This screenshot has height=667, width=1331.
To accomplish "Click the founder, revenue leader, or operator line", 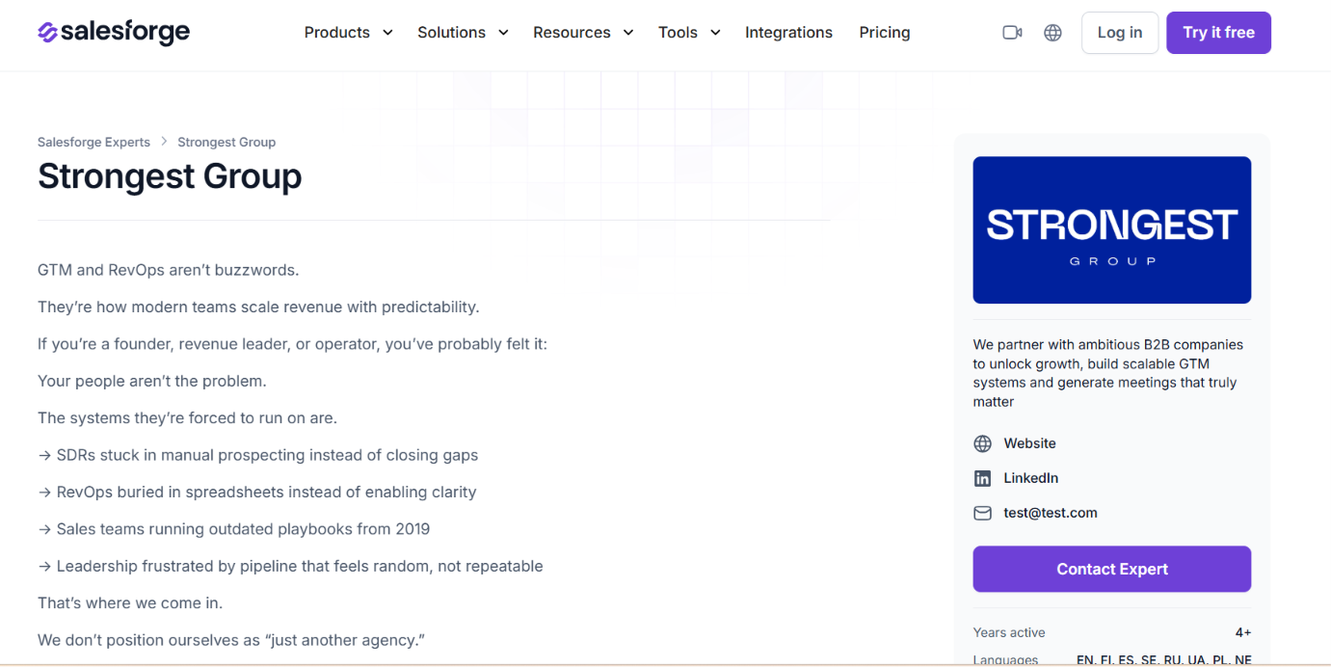I will click(x=292, y=343).
